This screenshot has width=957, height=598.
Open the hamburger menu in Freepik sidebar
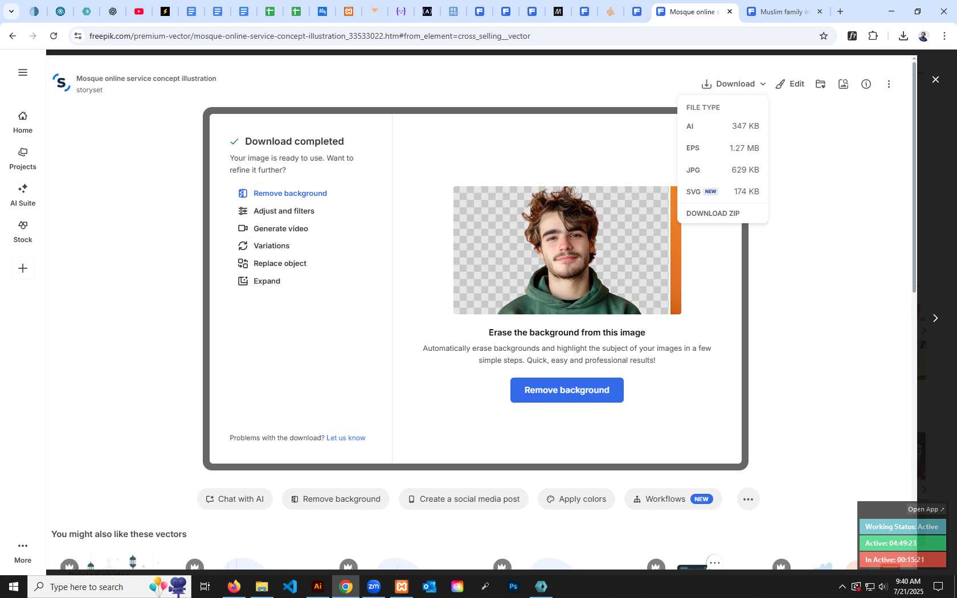point(23,72)
